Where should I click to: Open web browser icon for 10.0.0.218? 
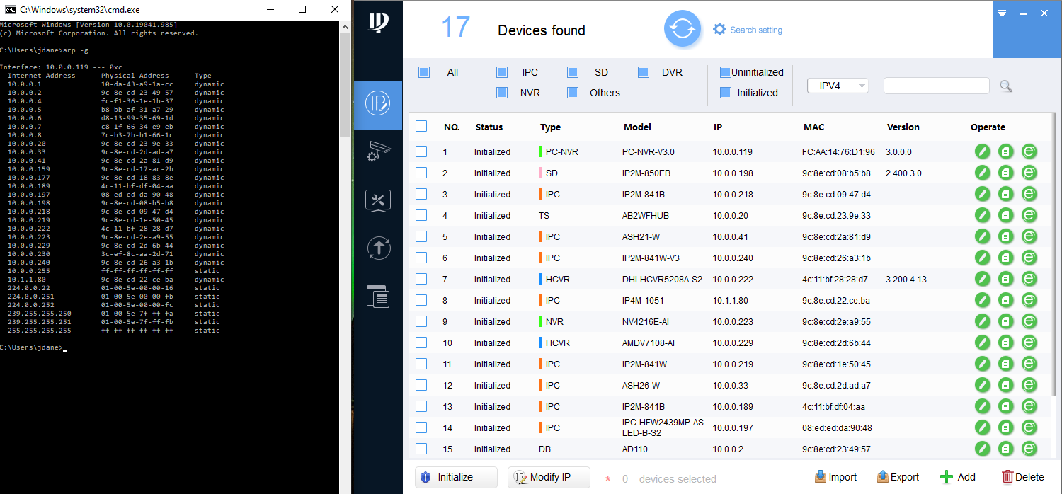(x=1029, y=194)
